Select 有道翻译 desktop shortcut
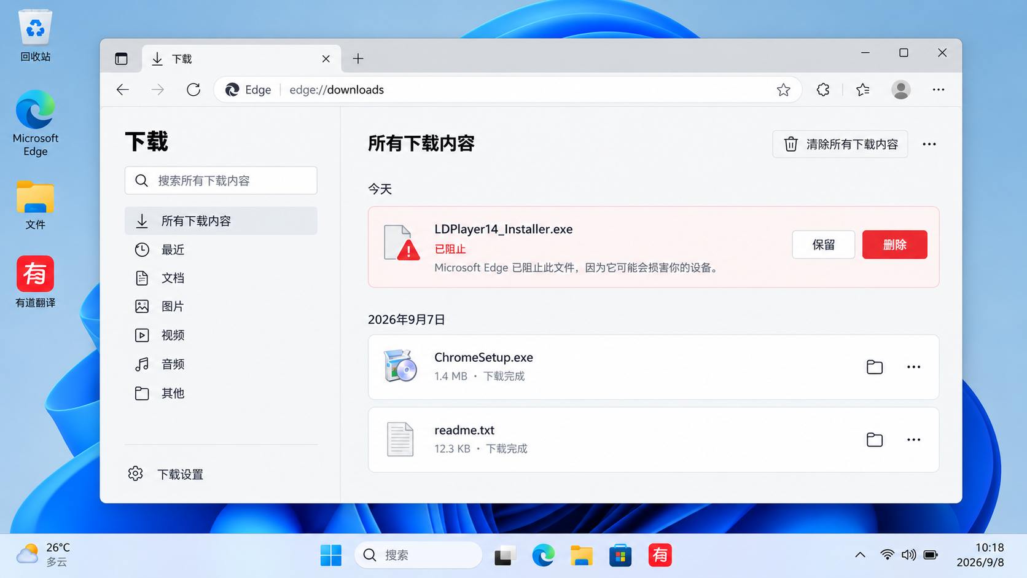This screenshot has width=1027, height=578. pos(35,282)
